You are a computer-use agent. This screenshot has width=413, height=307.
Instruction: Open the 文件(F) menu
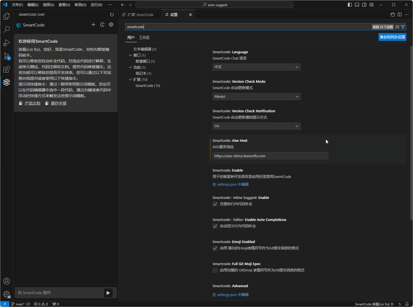[17, 5]
